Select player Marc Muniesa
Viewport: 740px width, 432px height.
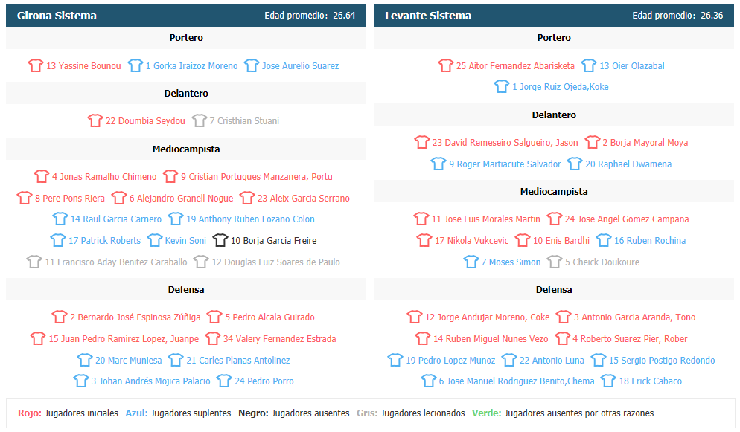point(128,361)
